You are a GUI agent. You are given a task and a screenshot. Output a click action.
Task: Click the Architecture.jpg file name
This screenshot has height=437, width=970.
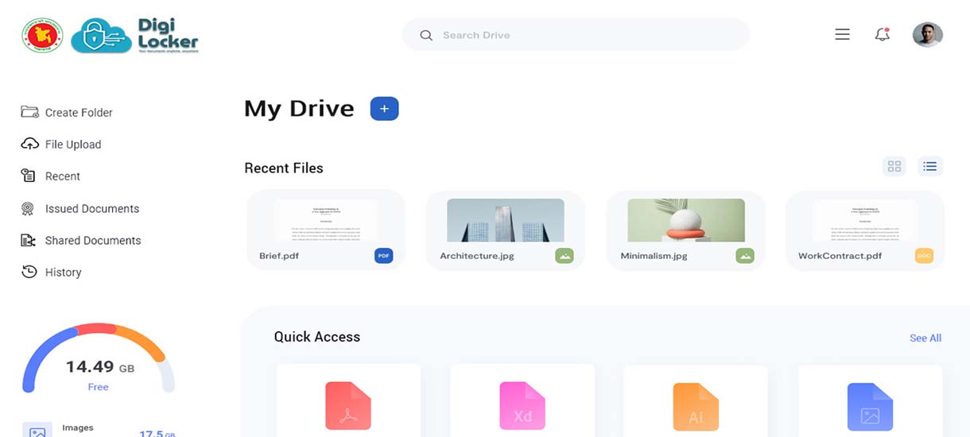tap(478, 256)
